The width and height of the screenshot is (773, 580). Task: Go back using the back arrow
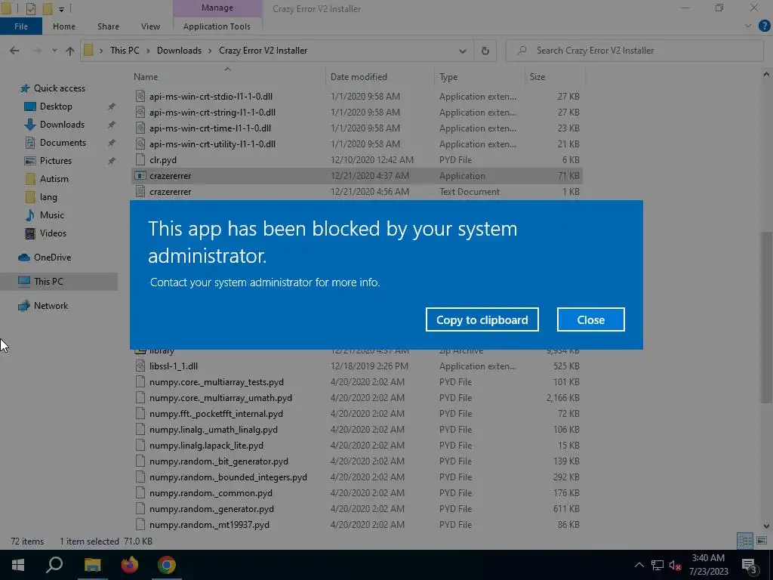[x=14, y=51]
